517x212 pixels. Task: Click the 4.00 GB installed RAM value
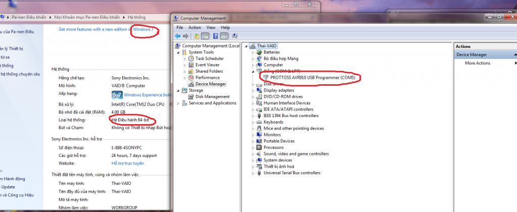click(x=118, y=112)
